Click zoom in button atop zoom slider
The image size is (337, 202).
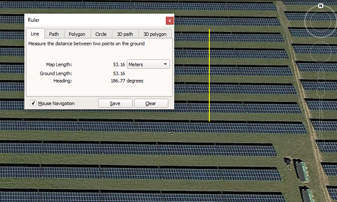tap(321, 92)
